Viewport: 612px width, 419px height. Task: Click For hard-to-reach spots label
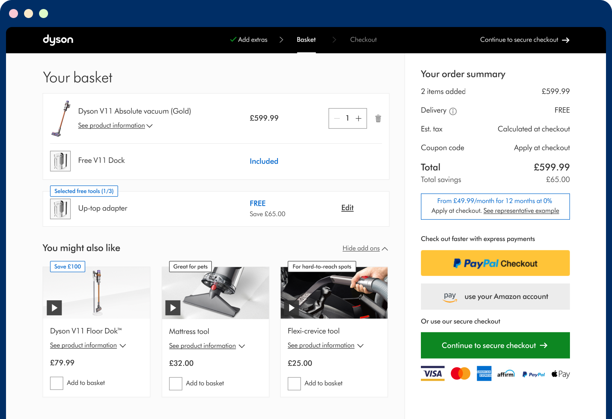[x=322, y=267]
